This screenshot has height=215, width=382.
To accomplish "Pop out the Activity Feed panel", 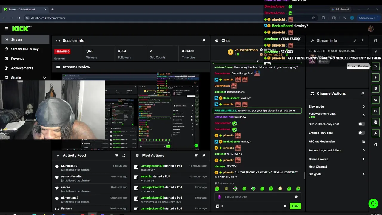I will [124, 156].
